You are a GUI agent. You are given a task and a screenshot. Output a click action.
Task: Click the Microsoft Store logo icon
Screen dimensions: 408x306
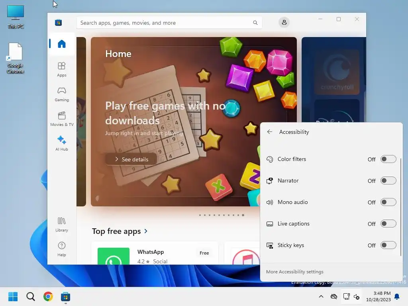pyautogui.click(x=58, y=23)
